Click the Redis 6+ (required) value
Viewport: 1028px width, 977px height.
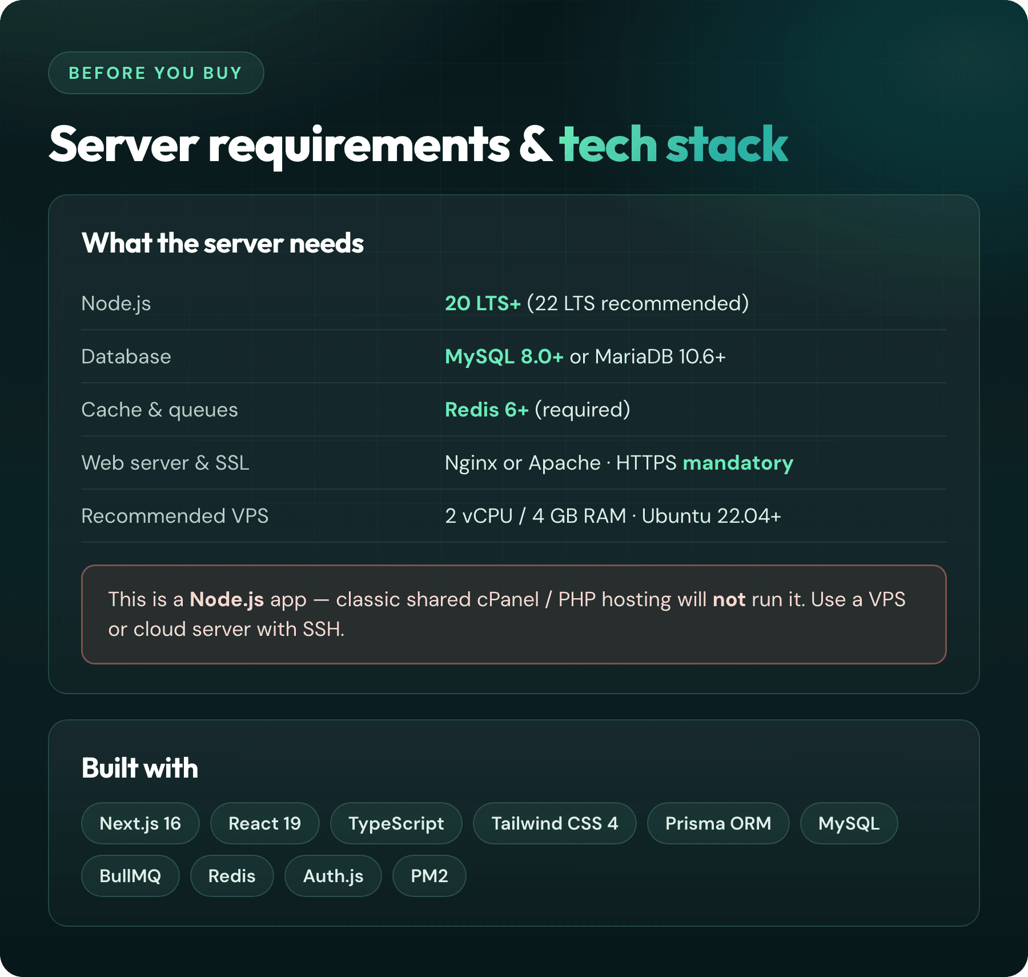tap(537, 410)
